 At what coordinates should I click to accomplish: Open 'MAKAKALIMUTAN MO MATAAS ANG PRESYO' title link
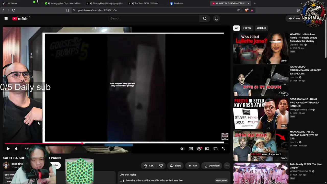[304, 135]
